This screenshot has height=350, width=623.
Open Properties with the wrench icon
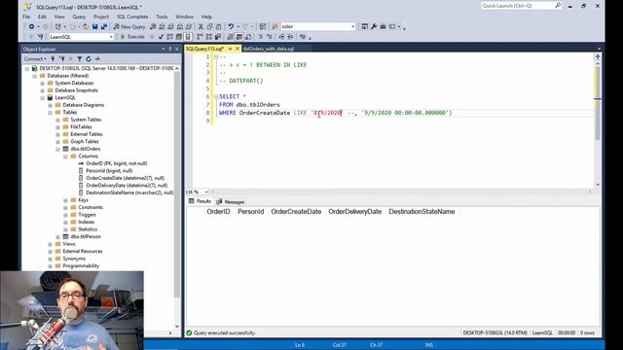click(x=374, y=26)
